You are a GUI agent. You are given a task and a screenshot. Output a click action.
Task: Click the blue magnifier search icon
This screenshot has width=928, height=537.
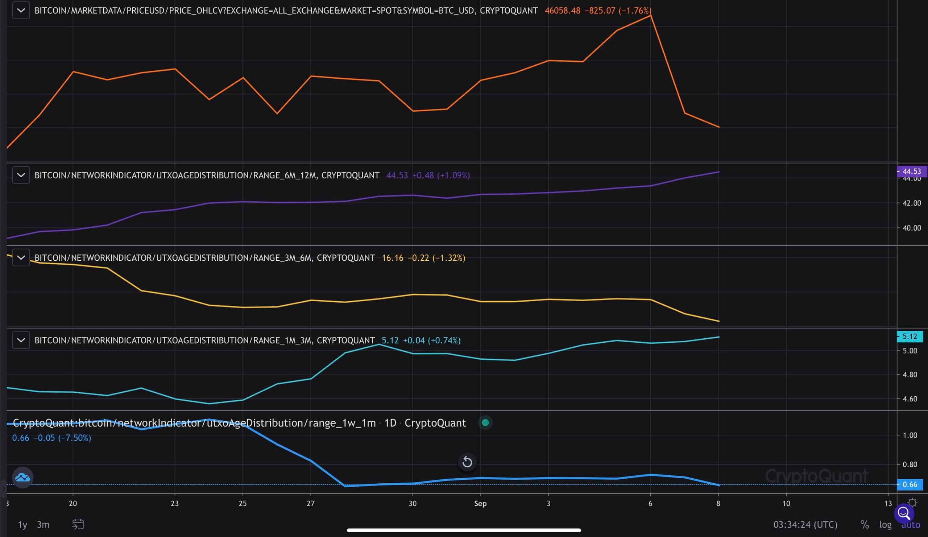(904, 513)
